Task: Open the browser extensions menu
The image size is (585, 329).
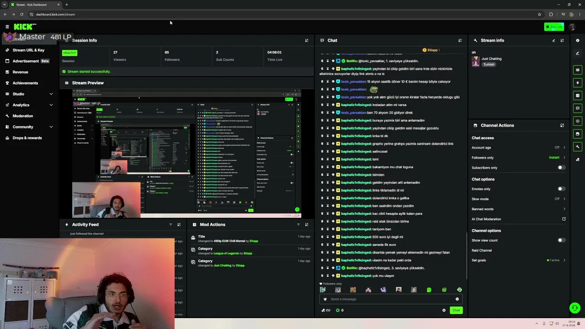Action: [551, 14]
